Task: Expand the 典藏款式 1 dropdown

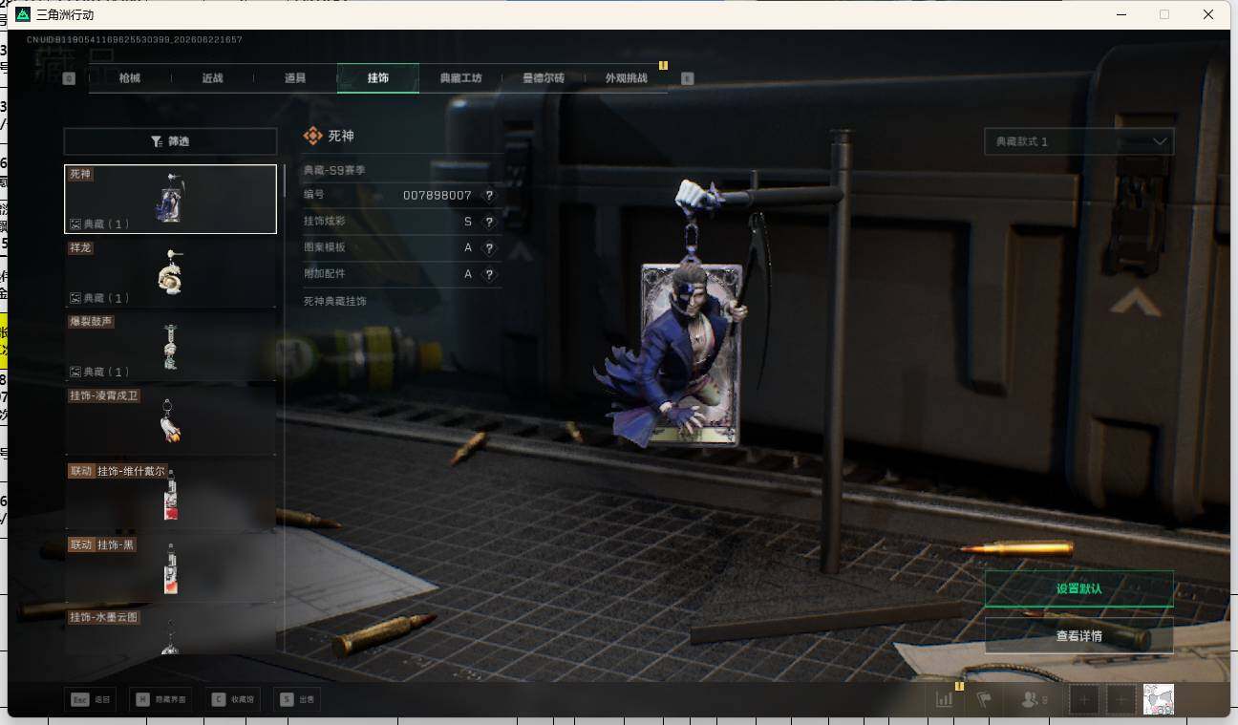Action: pos(1079,141)
